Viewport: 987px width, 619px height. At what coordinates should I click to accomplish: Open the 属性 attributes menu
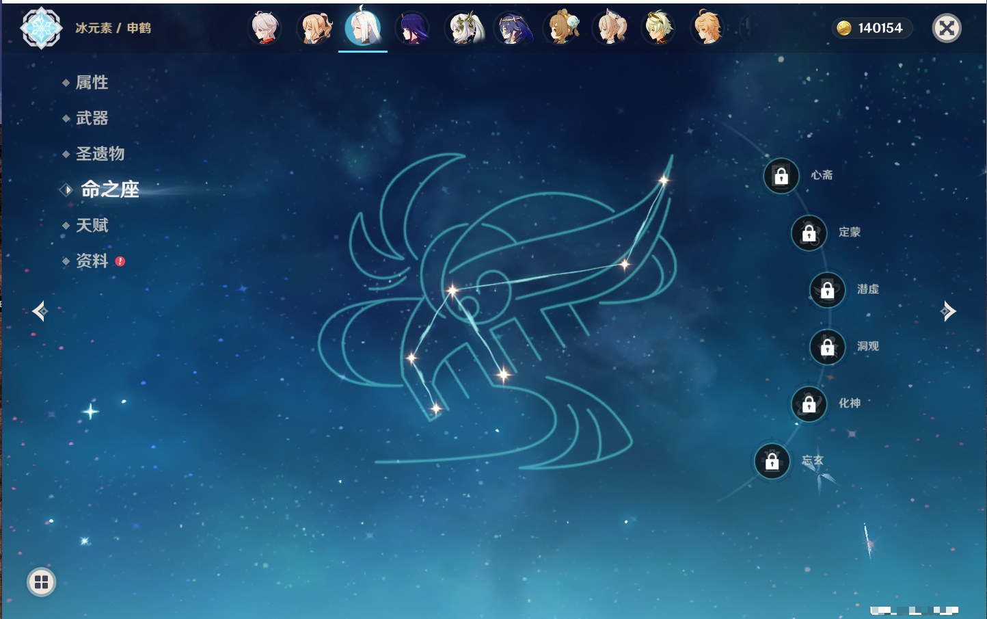[x=92, y=83]
